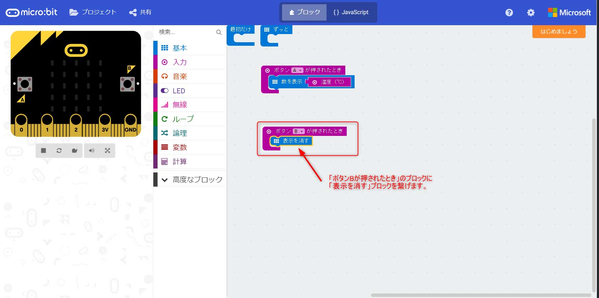Click the search magnifier icon
The width and height of the screenshot is (599, 298).
point(219,32)
